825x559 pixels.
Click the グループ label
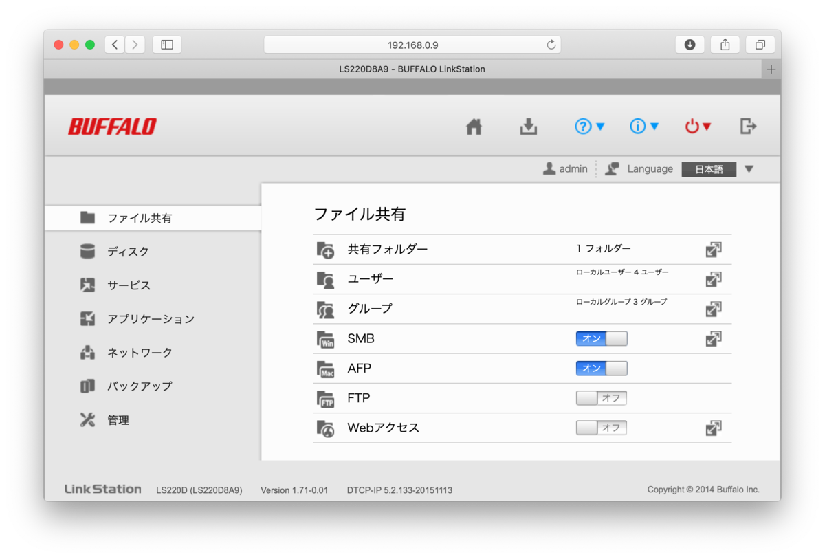click(x=370, y=309)
